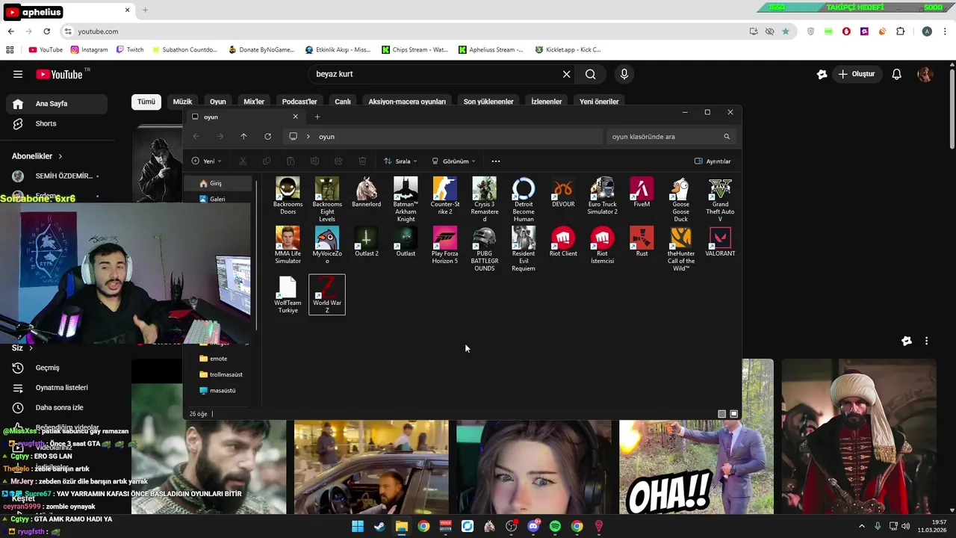Select the Play Forza Horizon 5 icon
The height and width of the screenshot is (538, 956).
pos(445,246)
